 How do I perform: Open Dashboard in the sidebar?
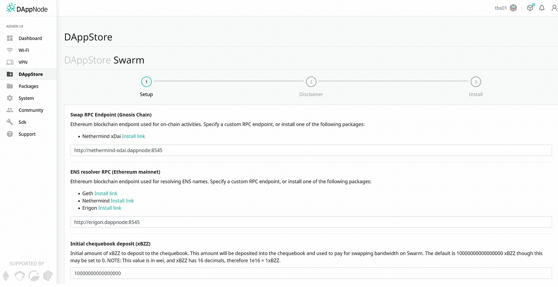pos(28,38)
